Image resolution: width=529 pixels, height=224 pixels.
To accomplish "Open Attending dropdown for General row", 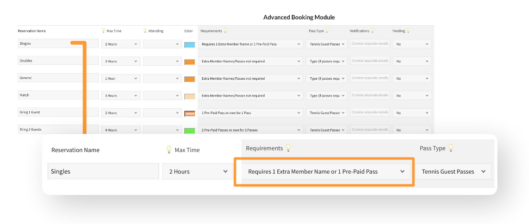I will (162, 79).
